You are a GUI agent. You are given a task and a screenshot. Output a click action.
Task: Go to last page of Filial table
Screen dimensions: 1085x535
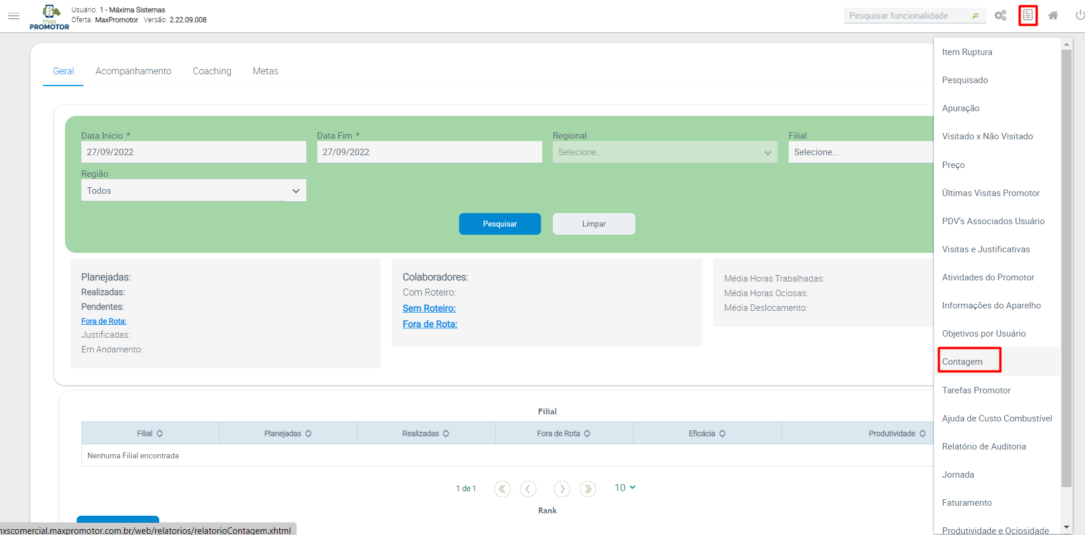pyautogui.click(x=588, y=489)
